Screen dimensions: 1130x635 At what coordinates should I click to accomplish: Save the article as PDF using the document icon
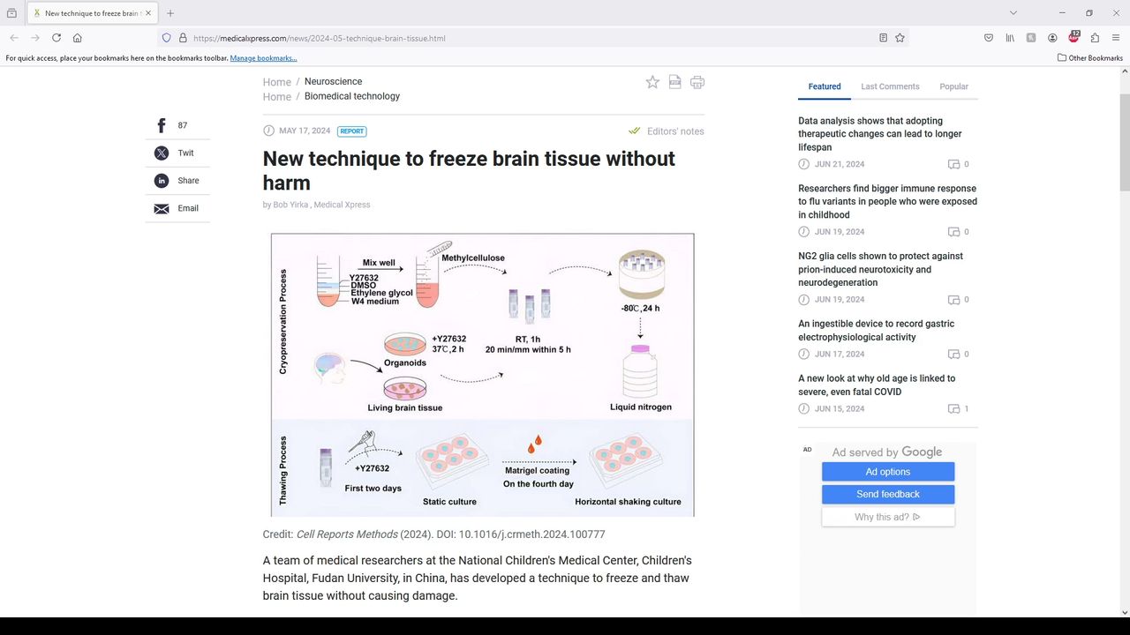tap(674, 82)
